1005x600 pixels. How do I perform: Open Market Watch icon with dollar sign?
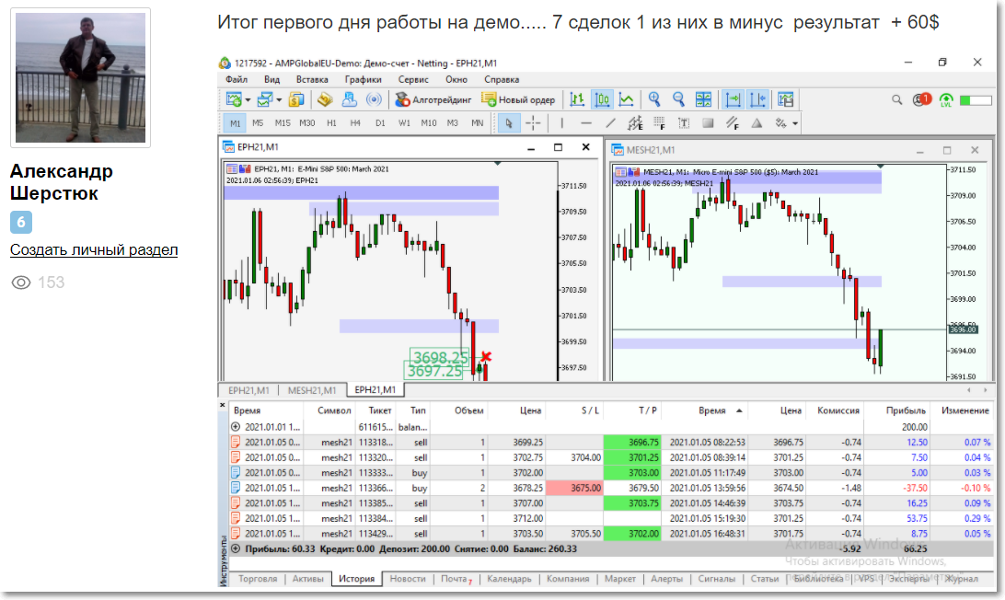(296, 99)
